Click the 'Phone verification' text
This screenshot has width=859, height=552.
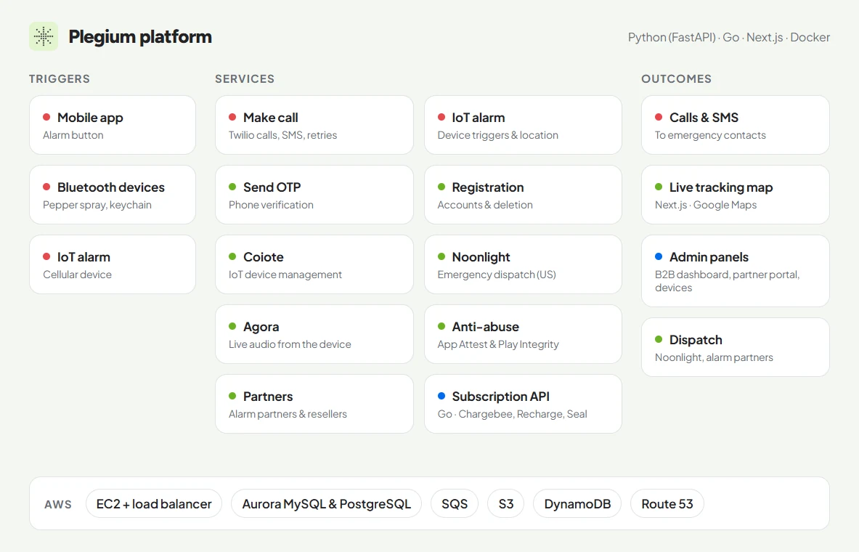click(271, 205)
